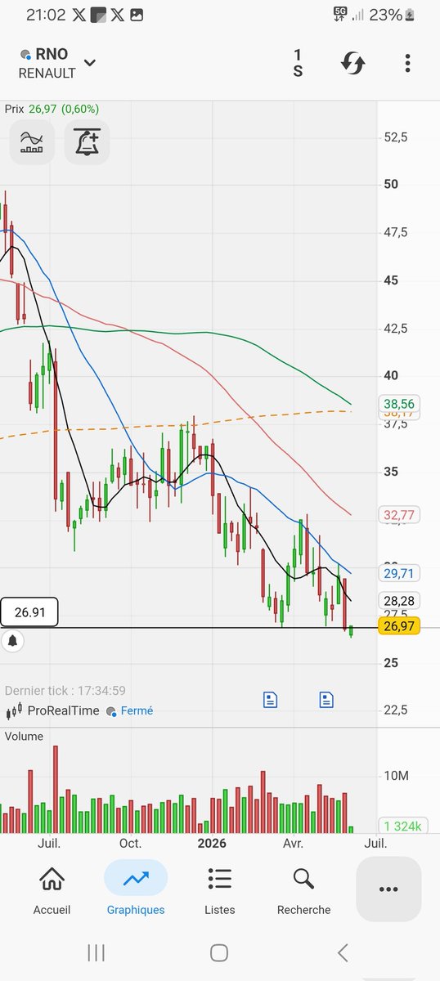Tap the Dernier tick time label
The image size is (440, 981).
65,691
